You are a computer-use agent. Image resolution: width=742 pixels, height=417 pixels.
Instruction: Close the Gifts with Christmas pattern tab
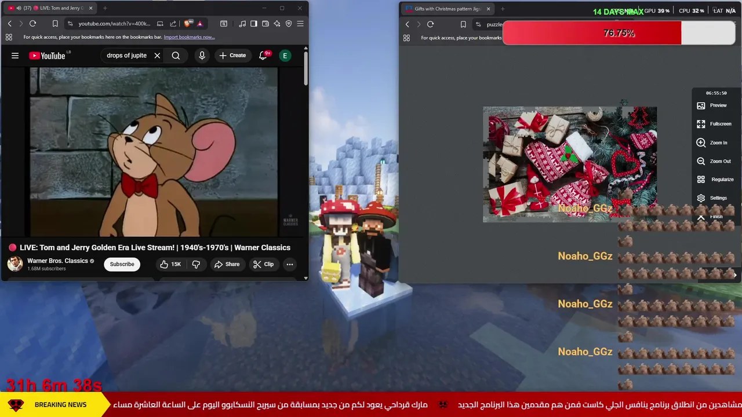tap(488, 9)
